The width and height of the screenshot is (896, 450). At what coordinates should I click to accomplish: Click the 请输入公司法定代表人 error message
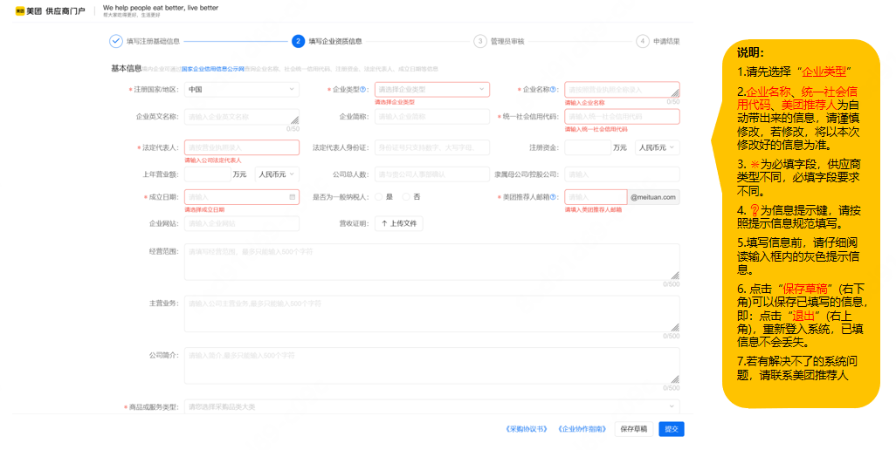coord(212,160)
